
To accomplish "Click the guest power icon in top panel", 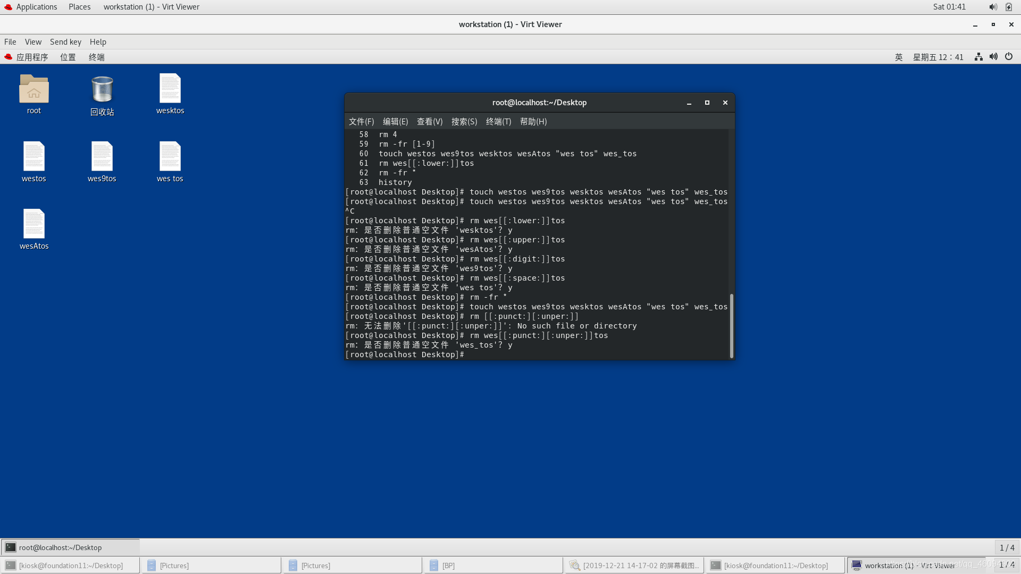I will point(1009,57).
